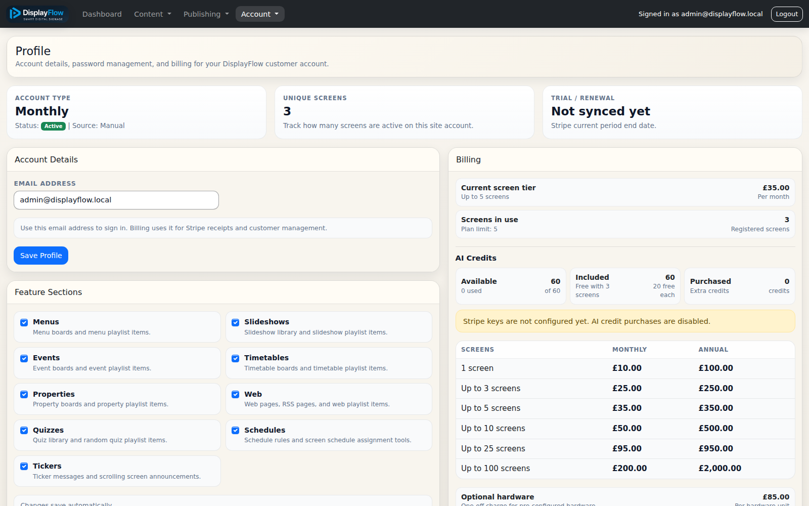Image resolution: width=809 pixels, height=506 pixels.
Task: Click the £35.00 monthly price cell
Action: pyautogui.click(x=627, y=408)
